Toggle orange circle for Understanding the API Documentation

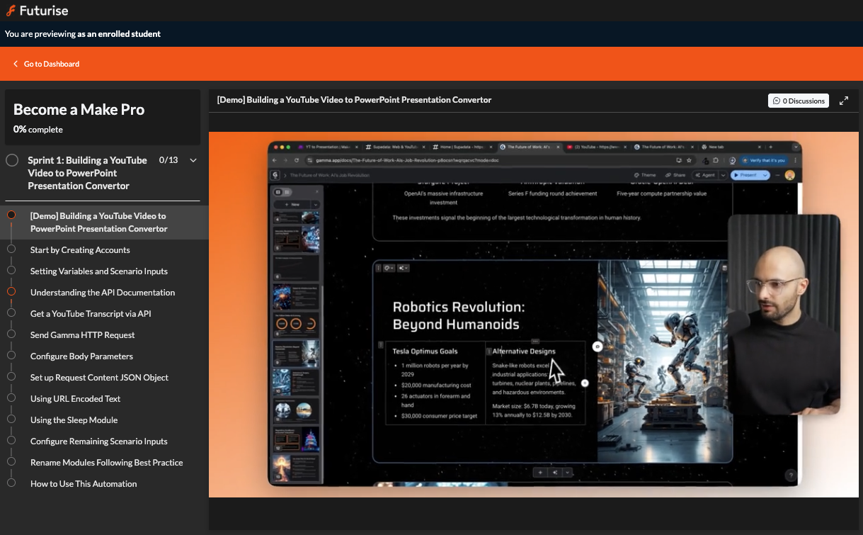[x=11, y=292]
